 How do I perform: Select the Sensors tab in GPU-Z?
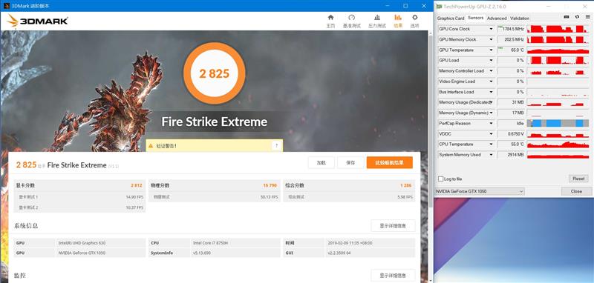point(475,18)
